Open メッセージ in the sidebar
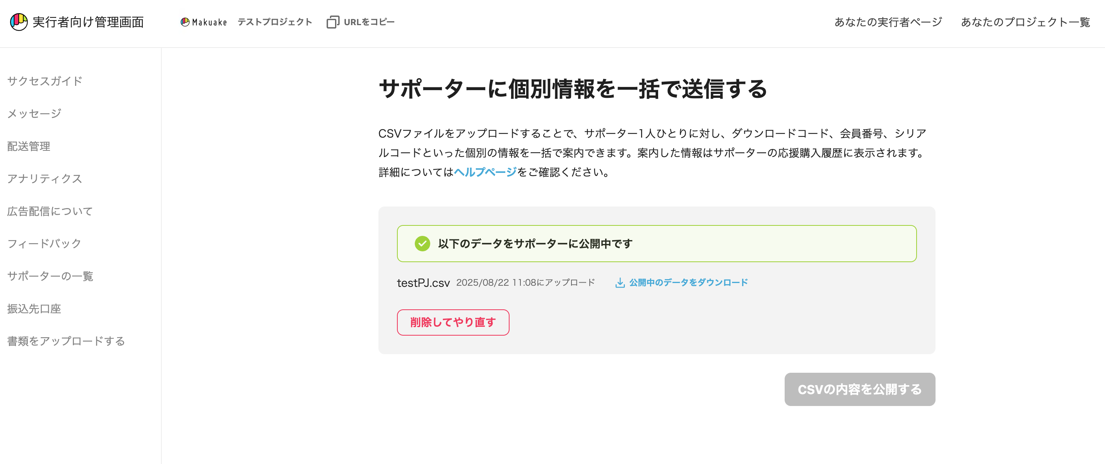This screenshot has width=1105, height=464. (34, 114)
